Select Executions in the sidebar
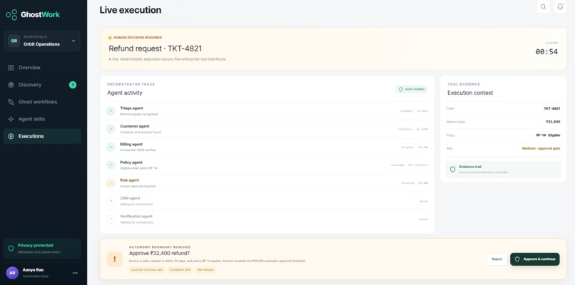 point(42,136)
